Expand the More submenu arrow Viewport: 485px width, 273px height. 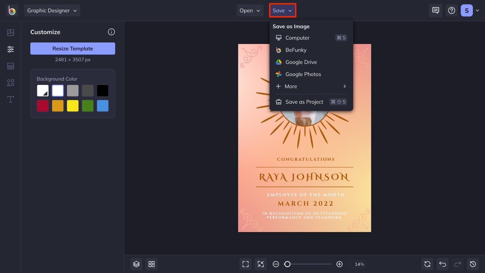(x=345, y=86)
